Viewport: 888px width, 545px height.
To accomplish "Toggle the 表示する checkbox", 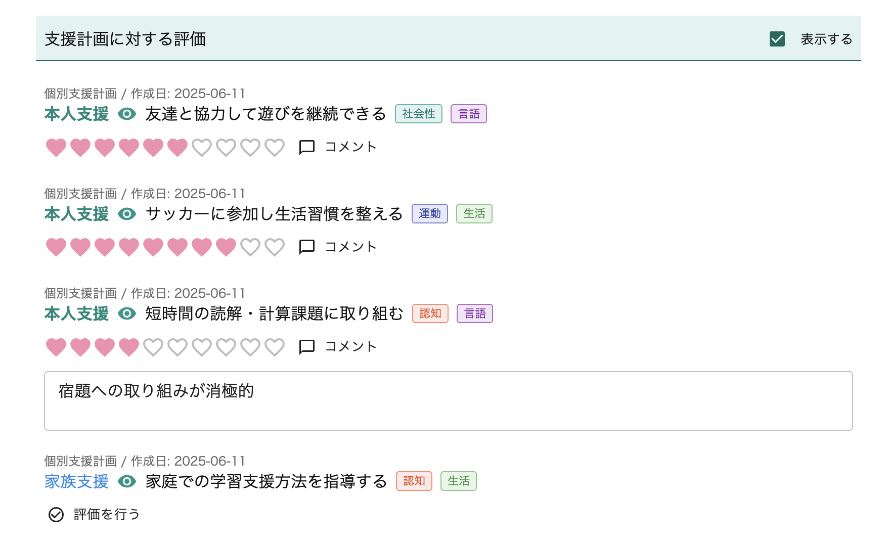I will click(x=777, y=39).
